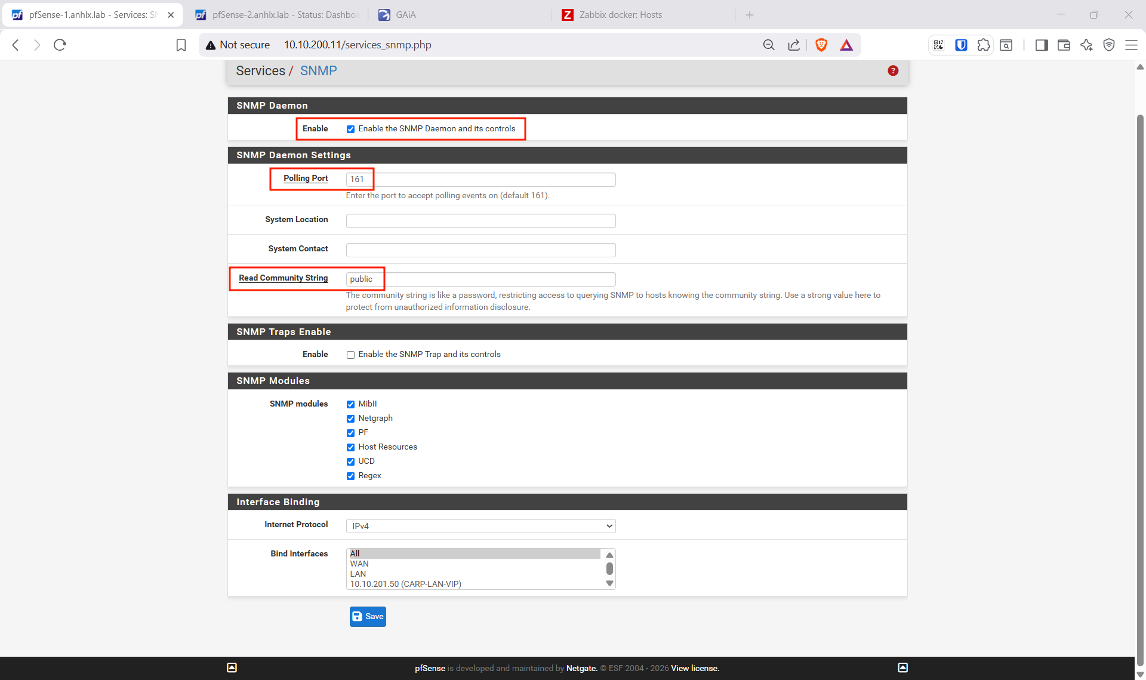
Task: Click the page scrollbar up arrow
Action: click(1140, 67)
